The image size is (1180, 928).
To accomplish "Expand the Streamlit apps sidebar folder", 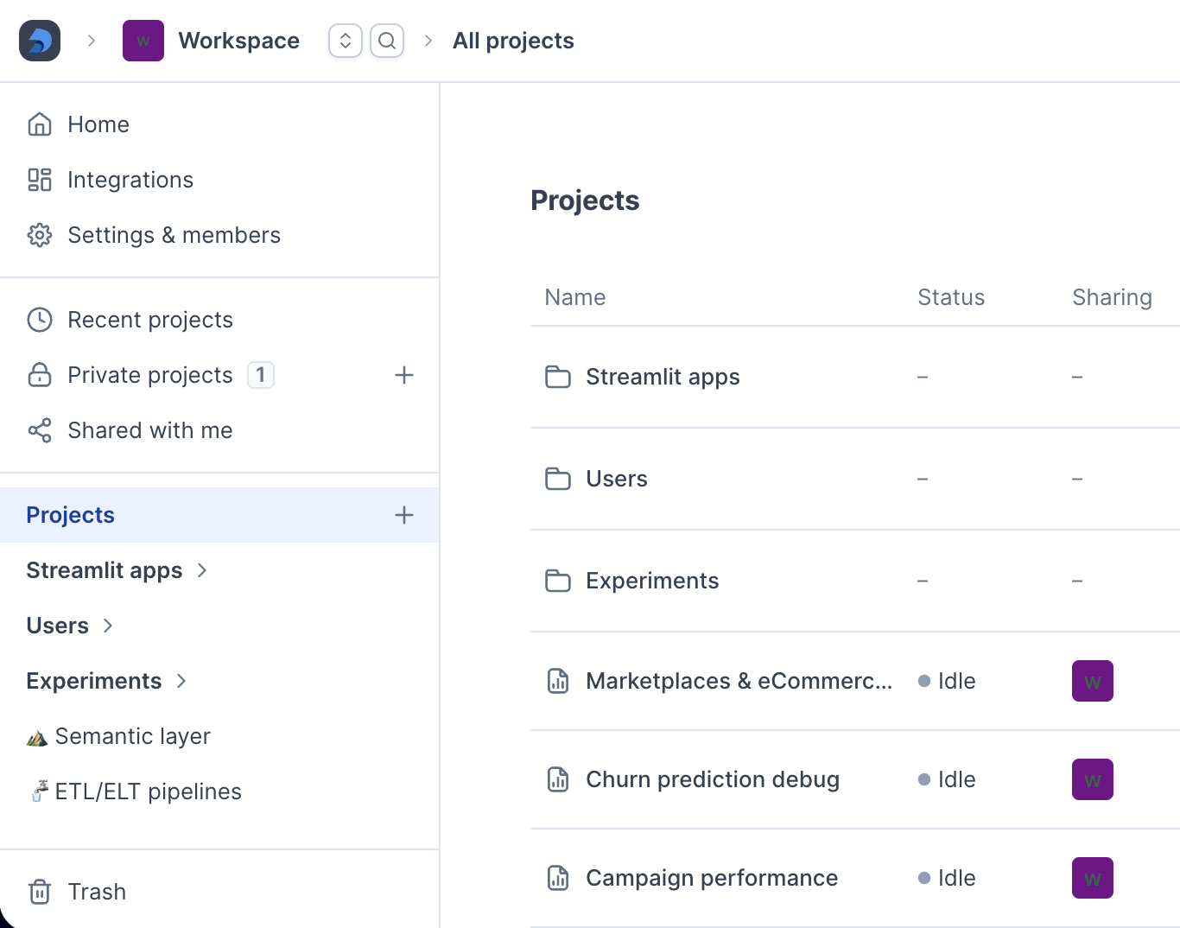I will 202,570.
